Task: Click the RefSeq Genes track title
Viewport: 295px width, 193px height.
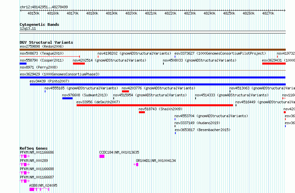Action: click(34, 148)
